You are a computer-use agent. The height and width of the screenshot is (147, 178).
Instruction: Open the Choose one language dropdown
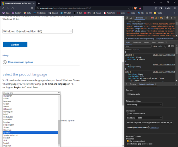[x=31, y=93]
